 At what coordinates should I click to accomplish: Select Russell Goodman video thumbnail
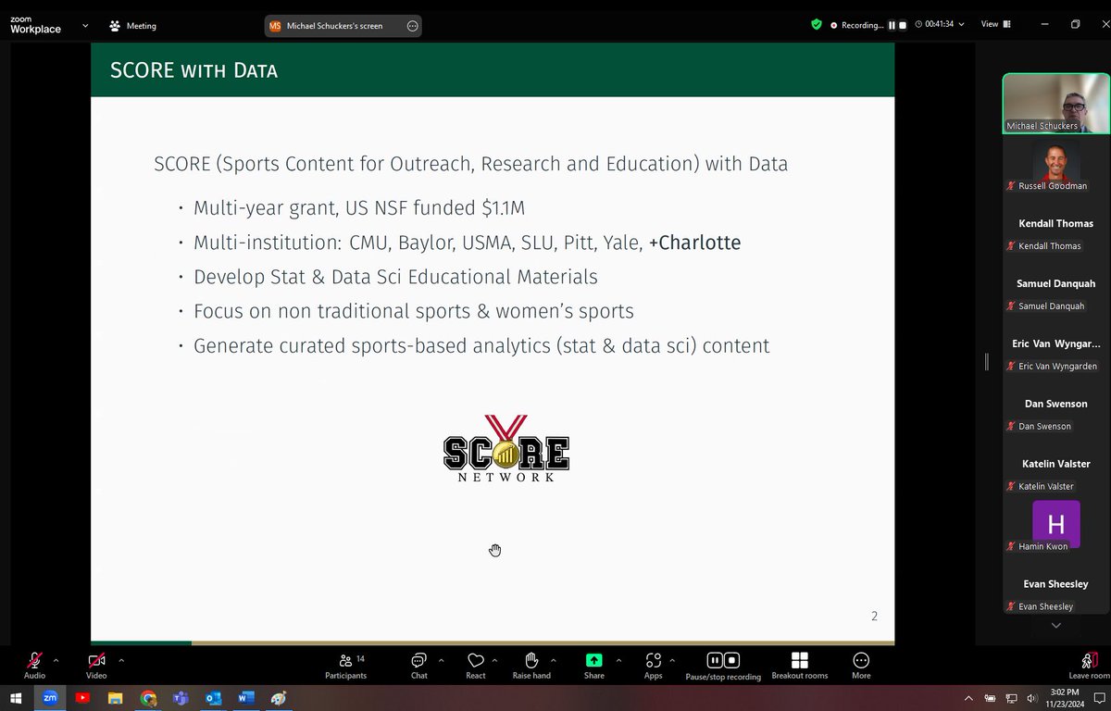click(x=1056, y=164)
